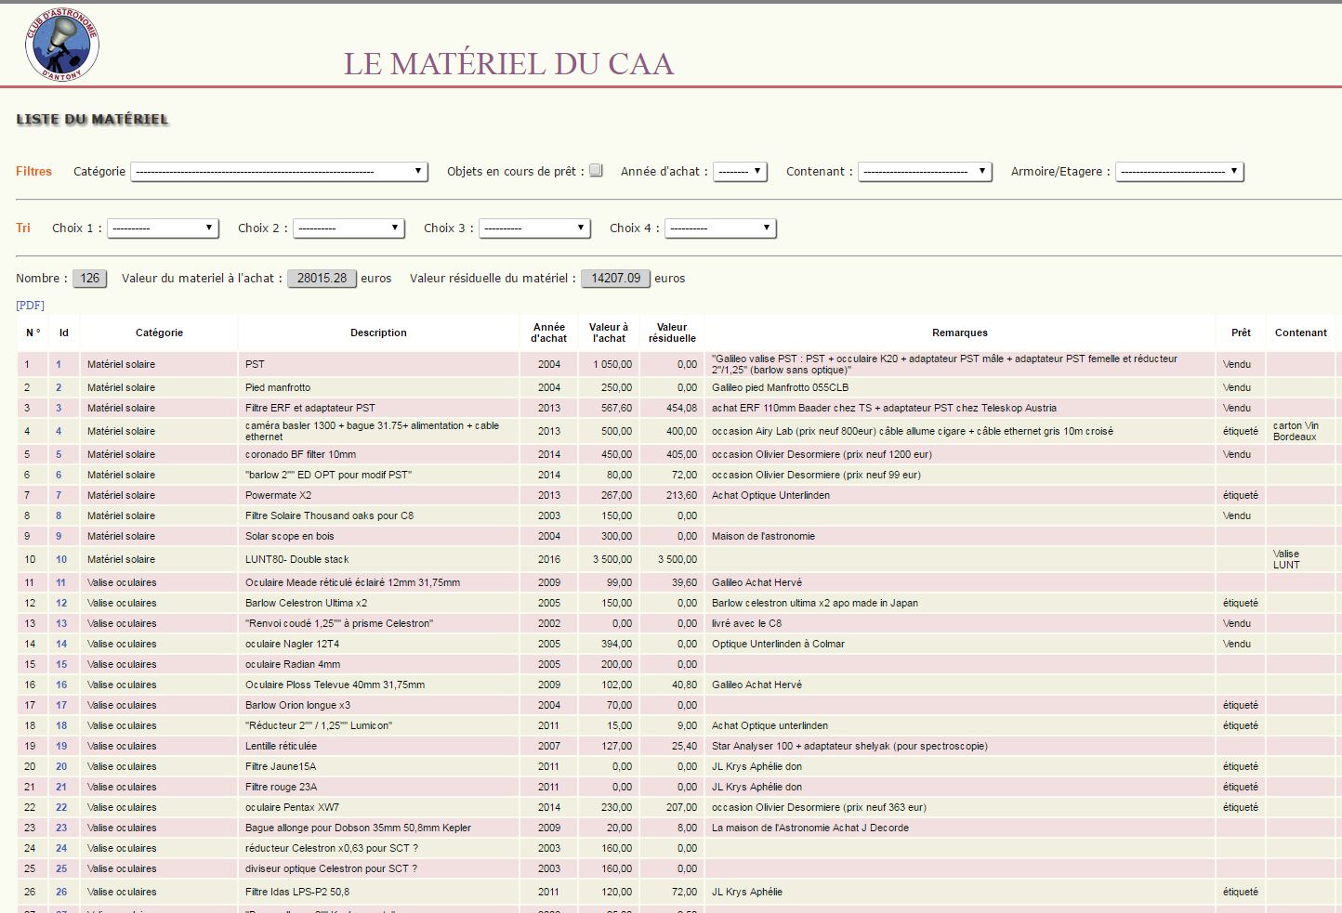Open Id 5 link for coronado BF filter
This screenshot has height=913, width=1342.
point(59,455)
